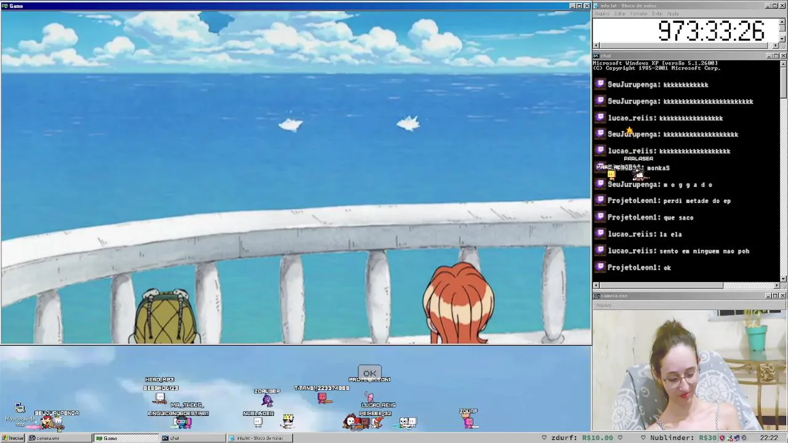Minimize the chat window
The image size is (788, 443).
(x=769, y=56)
